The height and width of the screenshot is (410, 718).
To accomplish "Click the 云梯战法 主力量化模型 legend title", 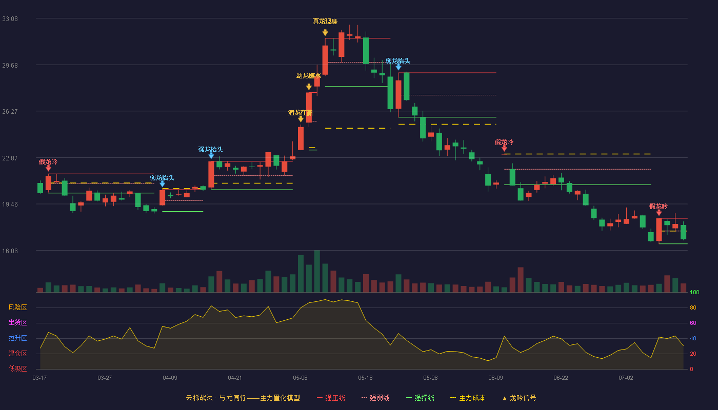I will (243, 398).
